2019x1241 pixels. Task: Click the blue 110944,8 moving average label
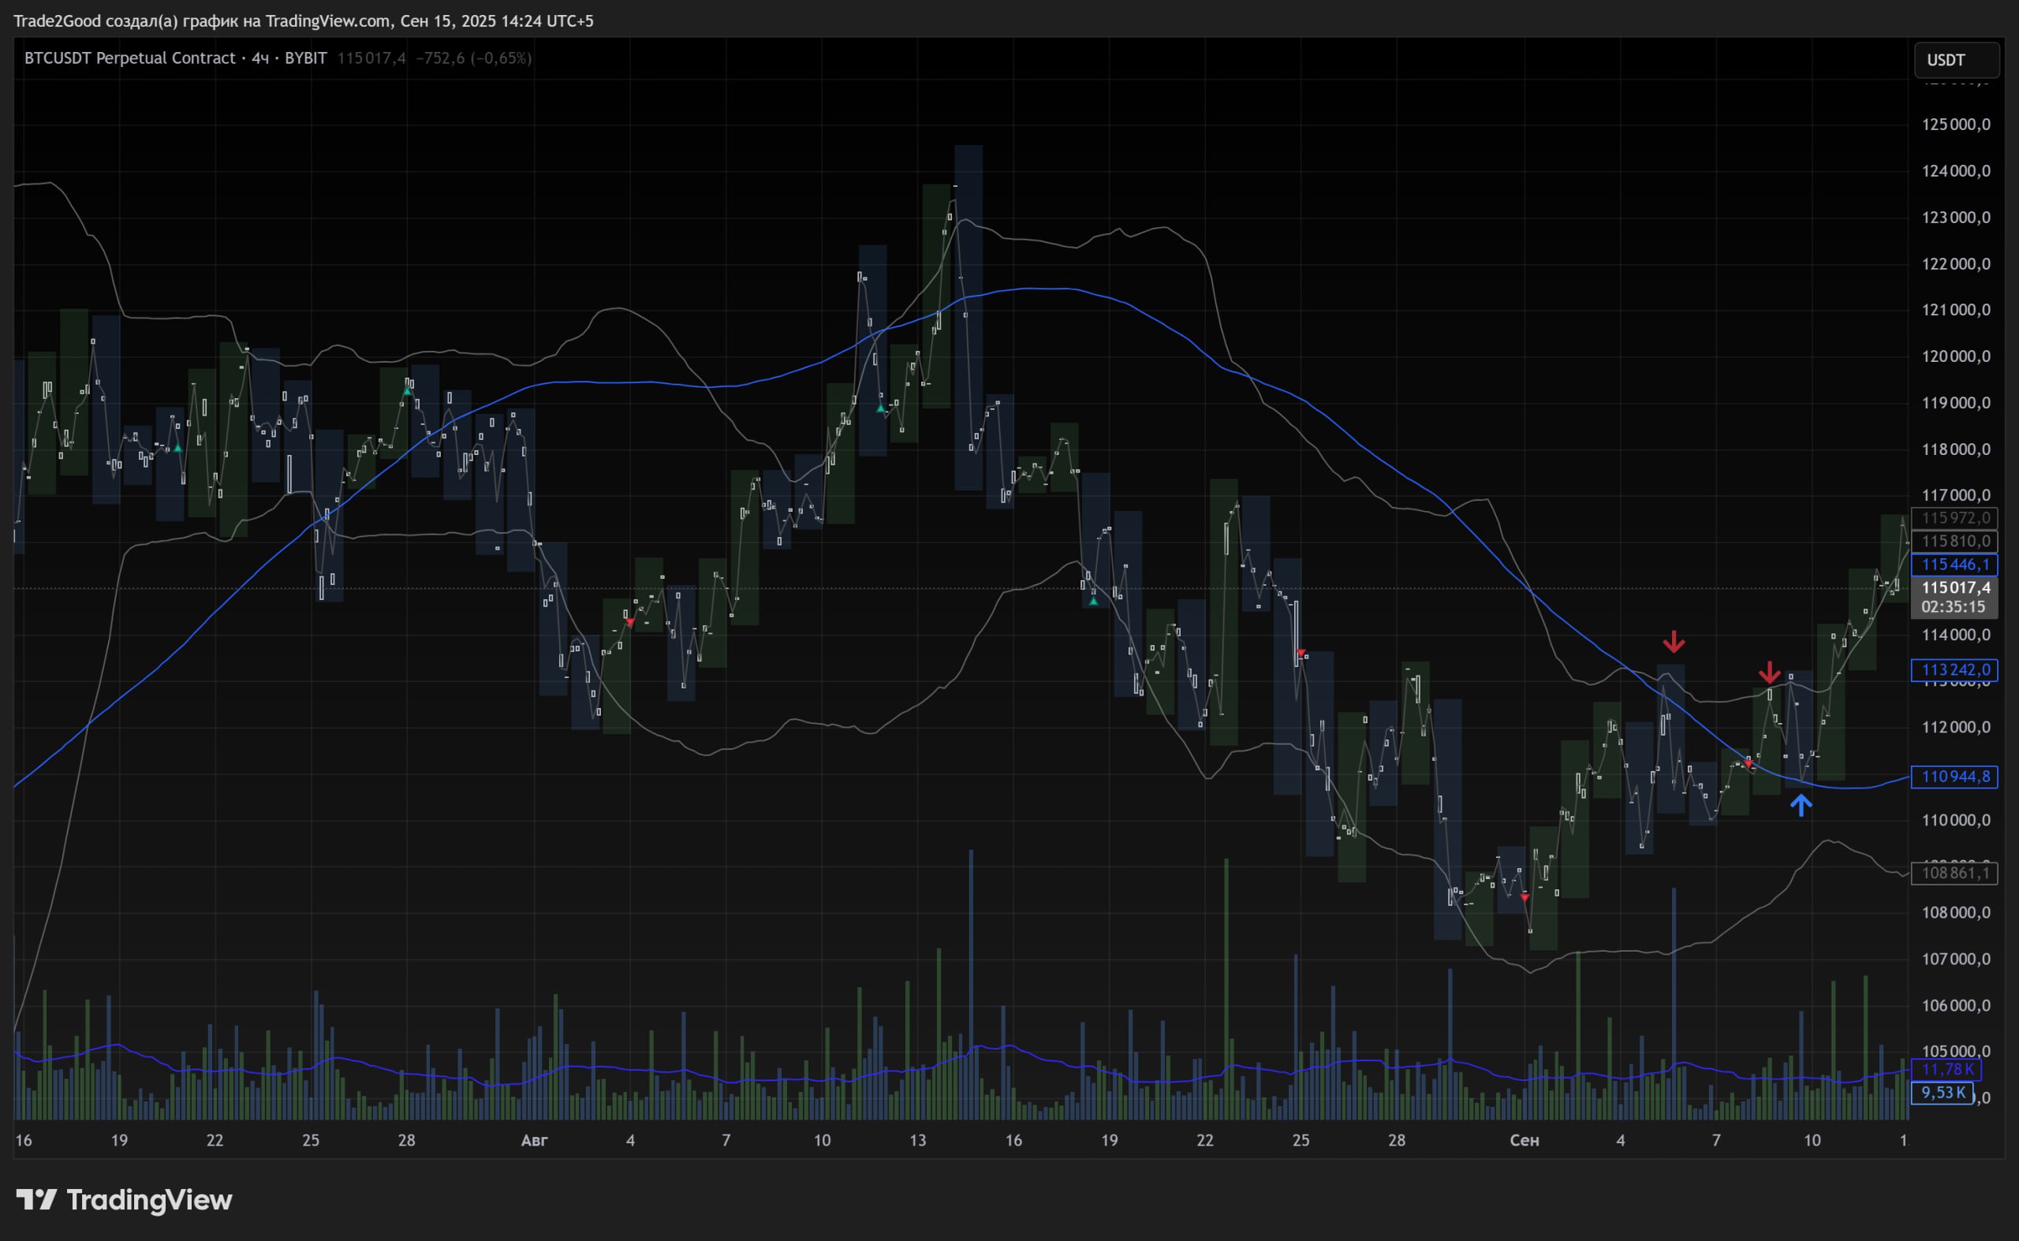tap(1955, 777)
